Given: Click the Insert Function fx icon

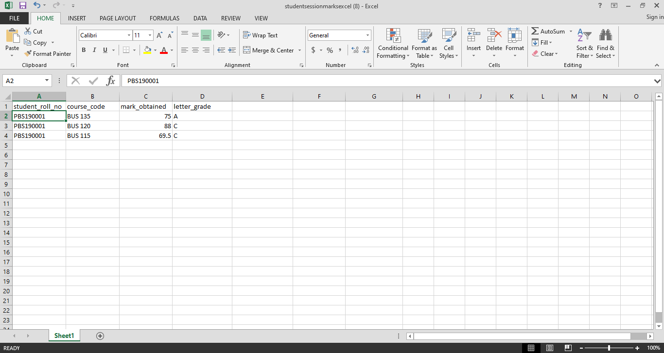Looking at the screenshot, I should click(x=111, y=81).
